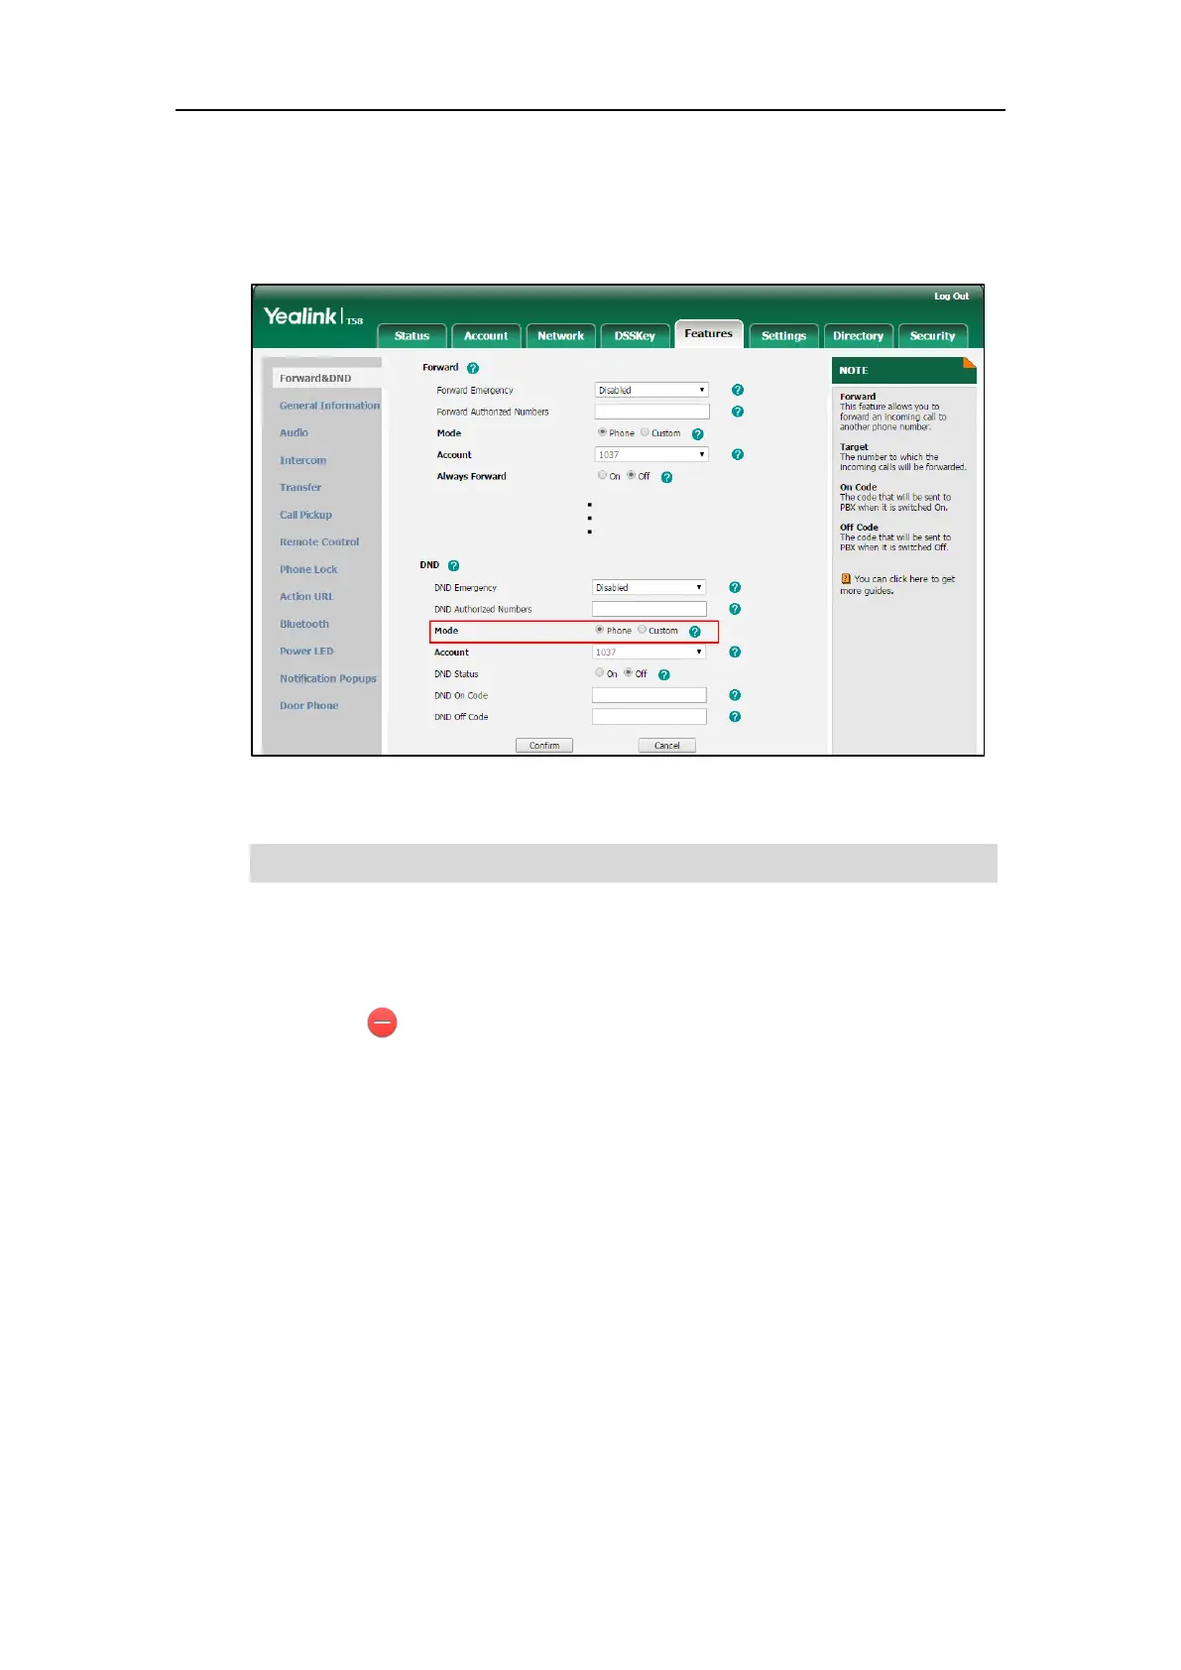Open Bluetooth settings in sidebar
Viewport: 1181px width, 1670px height.
[304, 625]
